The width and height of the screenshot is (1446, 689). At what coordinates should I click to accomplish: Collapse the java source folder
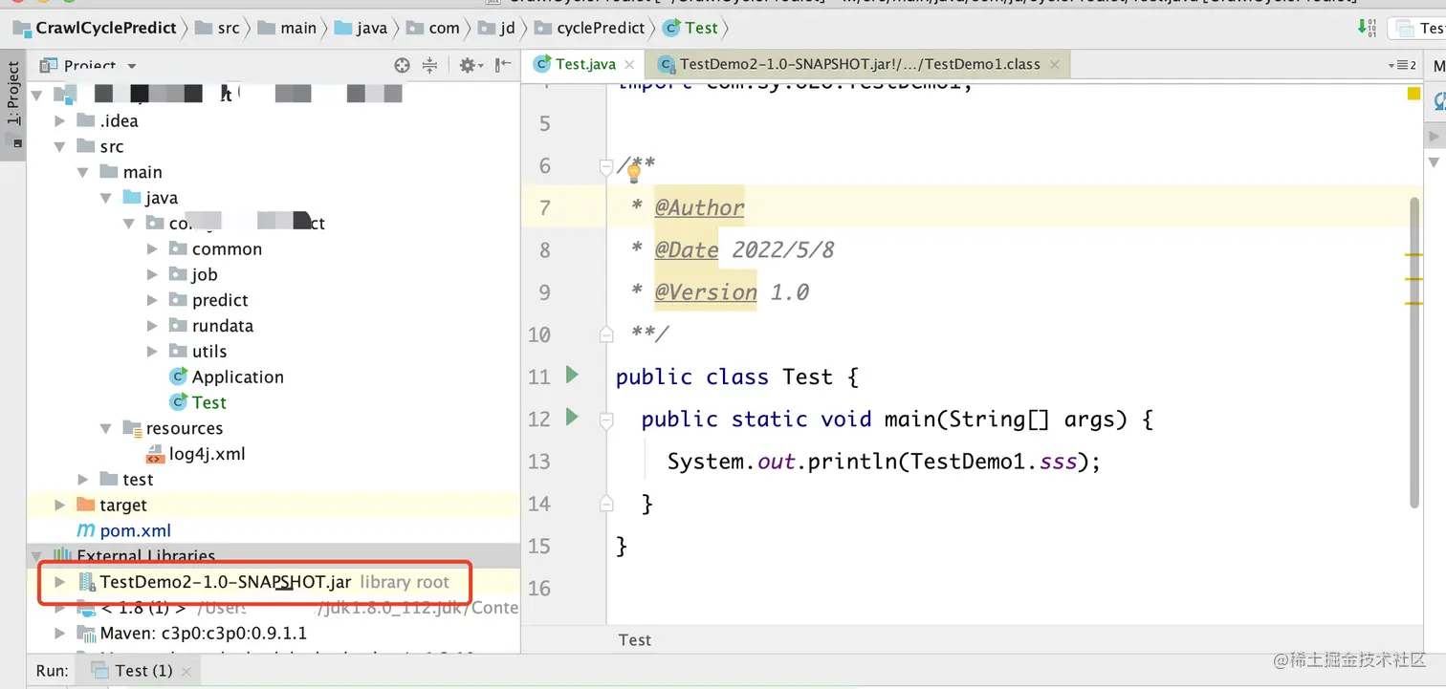point(106,198)
